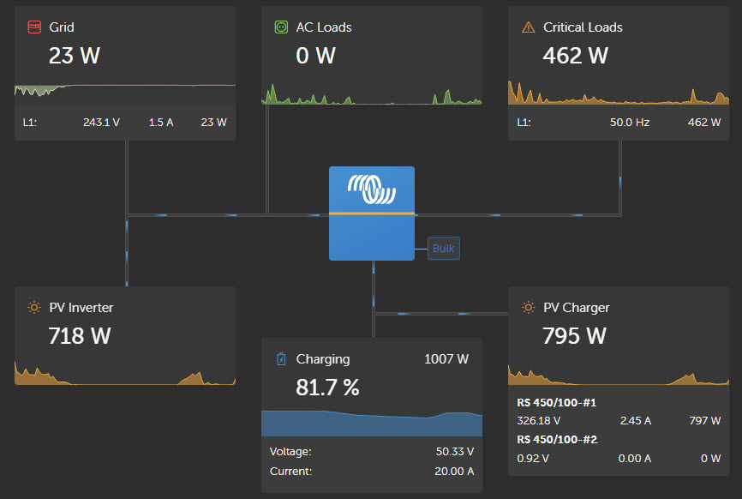The height and width of the screenshot is (499, 742).
Task: Click the Victron logo on inverter
Action: 372,189
